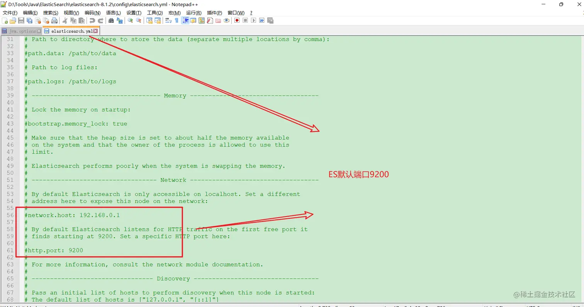The width and height of the screenshot is (584, 307).
Task: Click the Close document toolbar icon
Action: [x=38, y=20]
